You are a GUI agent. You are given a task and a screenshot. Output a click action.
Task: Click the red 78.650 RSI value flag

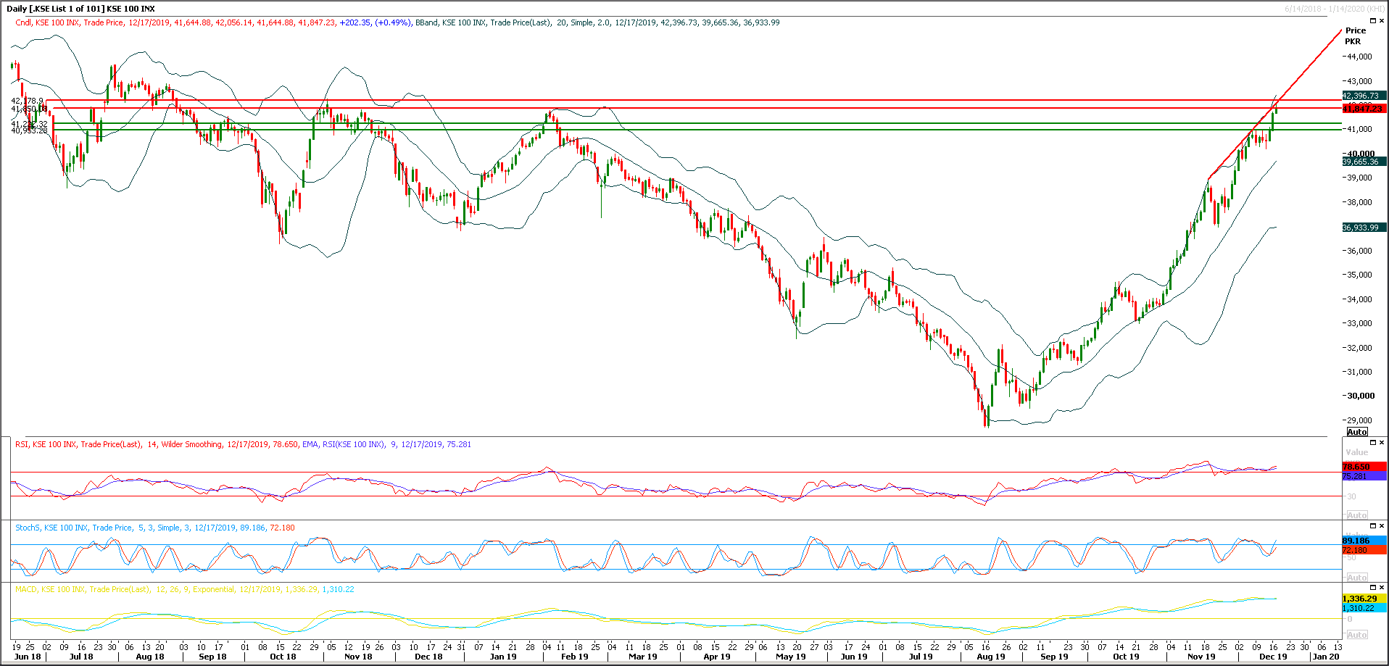tap(1363, 467)
